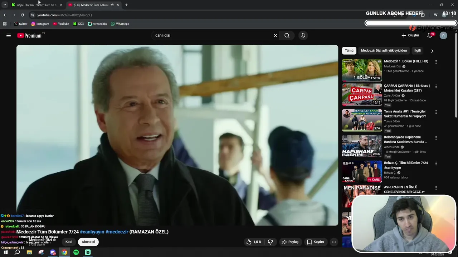Open the Chrome apps grid shortcut
The width and height of the screenshot is (458, 257).
coord(5,24)
